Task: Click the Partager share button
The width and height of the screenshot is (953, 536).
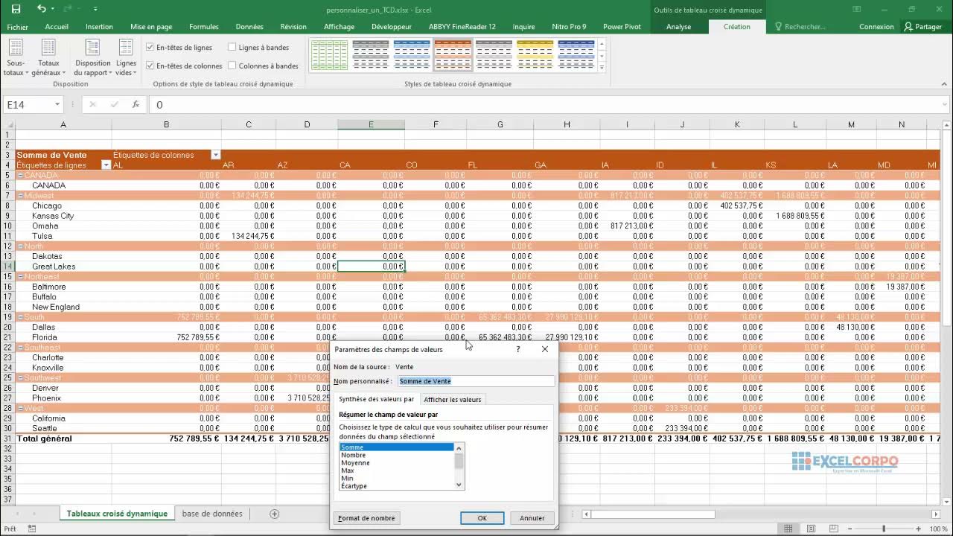Action: 923,27
